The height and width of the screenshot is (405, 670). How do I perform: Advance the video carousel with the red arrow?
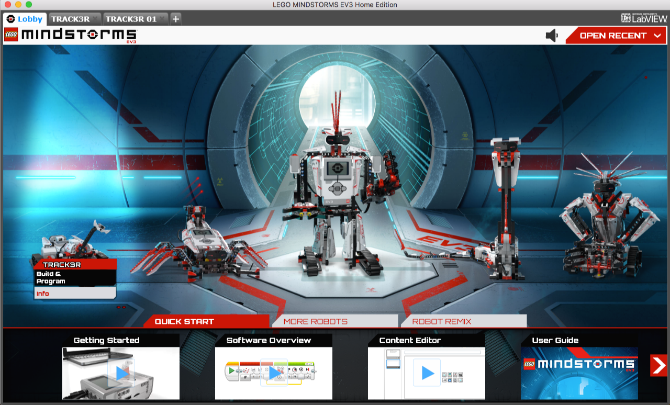(x=658, y=366)
